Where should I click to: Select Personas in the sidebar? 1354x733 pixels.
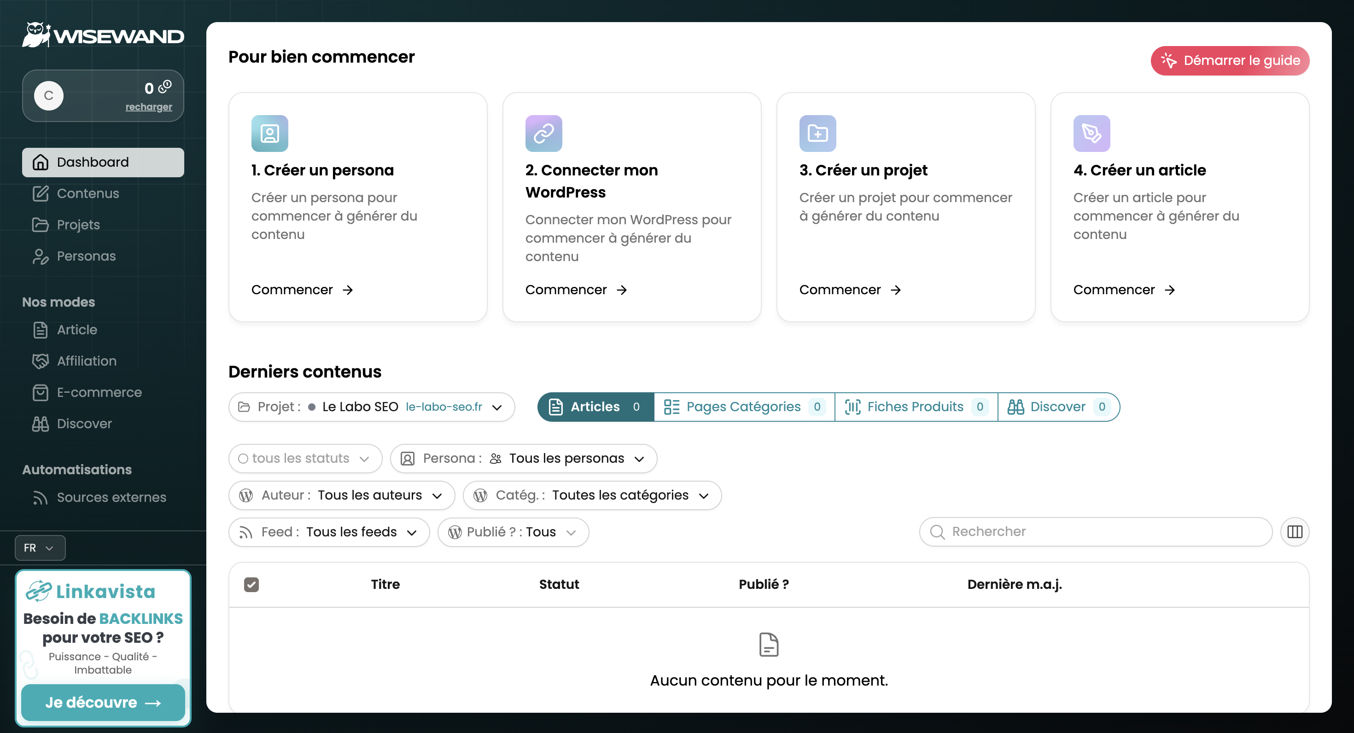click(86, 256)
